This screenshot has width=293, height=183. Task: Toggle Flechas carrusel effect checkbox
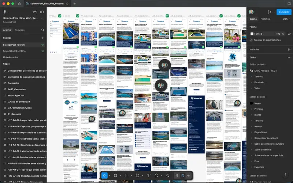(x=251, y=182)
